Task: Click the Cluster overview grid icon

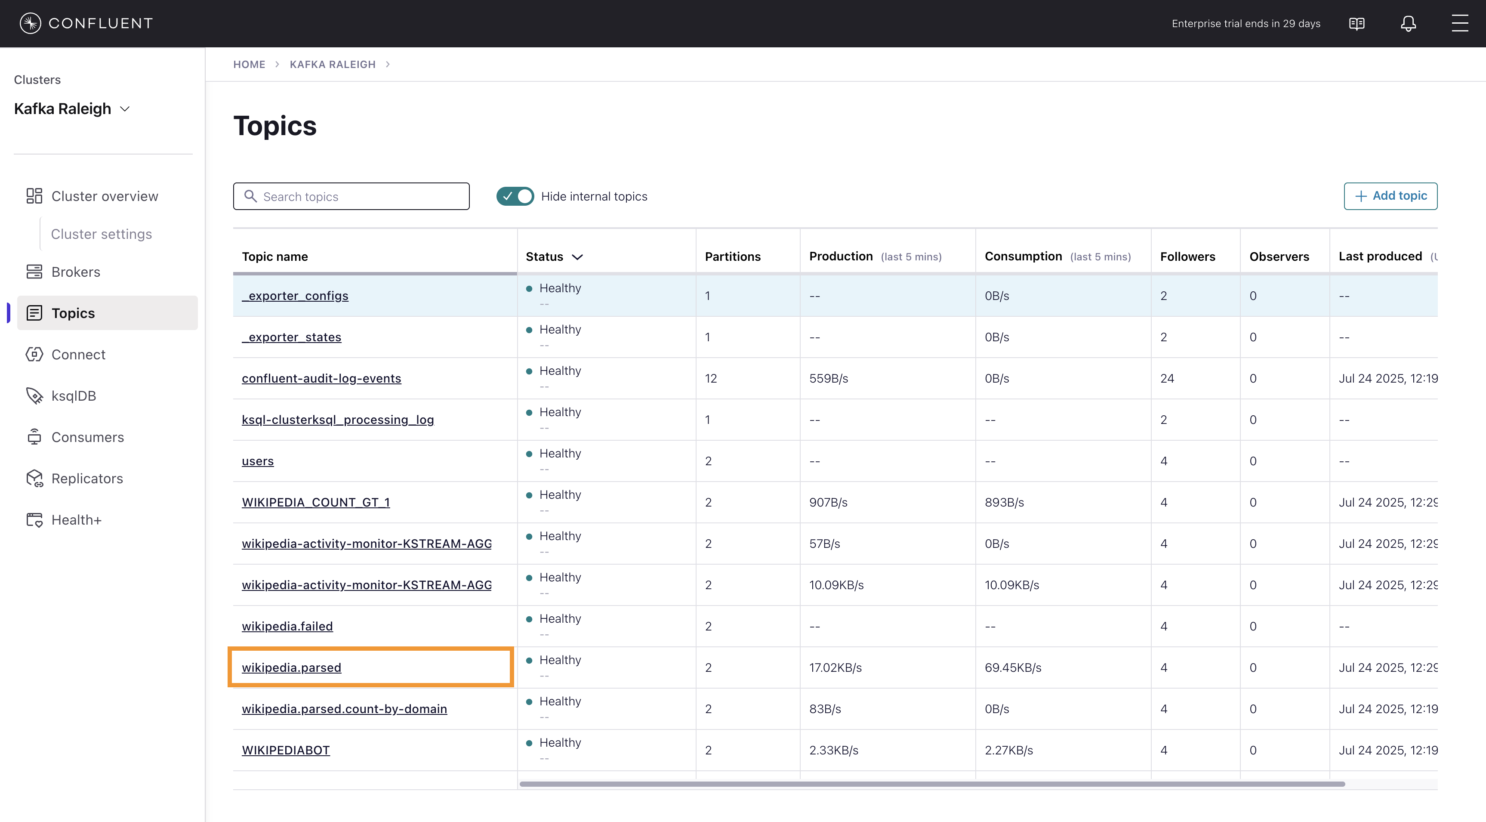Action: 34,196
